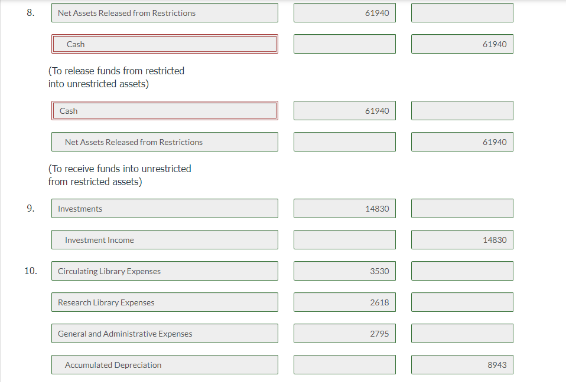
Task: Click the entry number '9.' label
Action: [x=31, y=209]
